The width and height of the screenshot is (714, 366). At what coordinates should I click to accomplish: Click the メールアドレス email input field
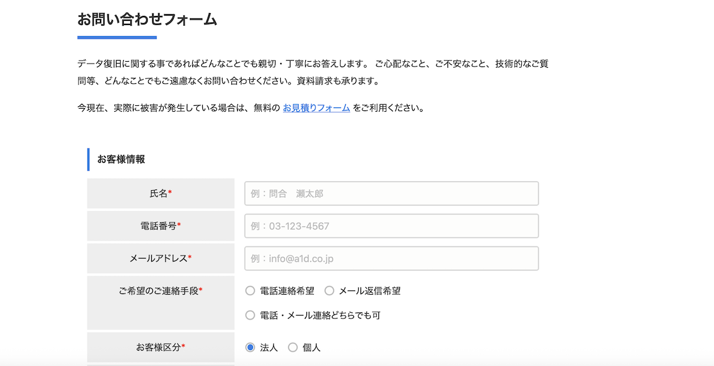tap(391, 259)
